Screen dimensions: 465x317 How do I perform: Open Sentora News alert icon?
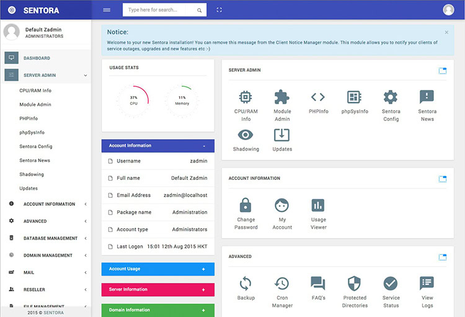click(427, 97)
